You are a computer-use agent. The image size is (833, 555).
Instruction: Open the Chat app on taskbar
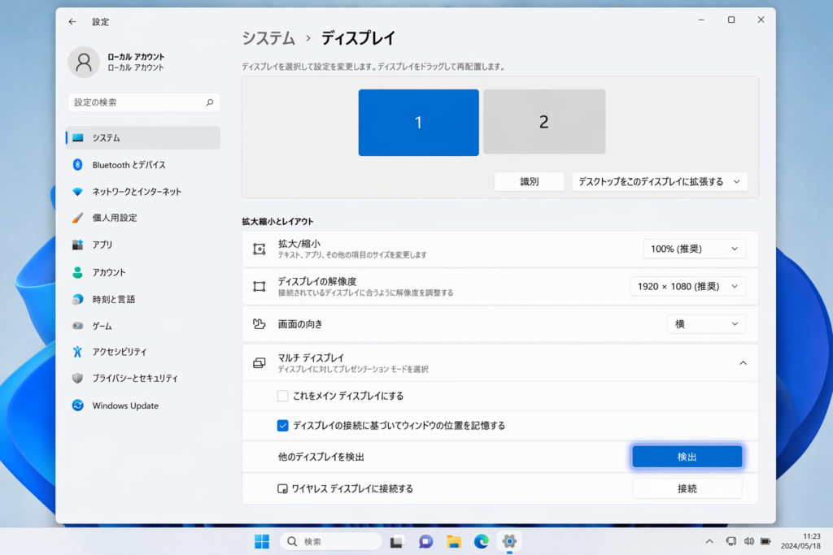coord(425,541)
